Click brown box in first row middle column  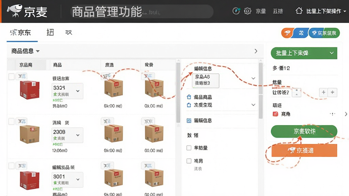coord(113,88)
